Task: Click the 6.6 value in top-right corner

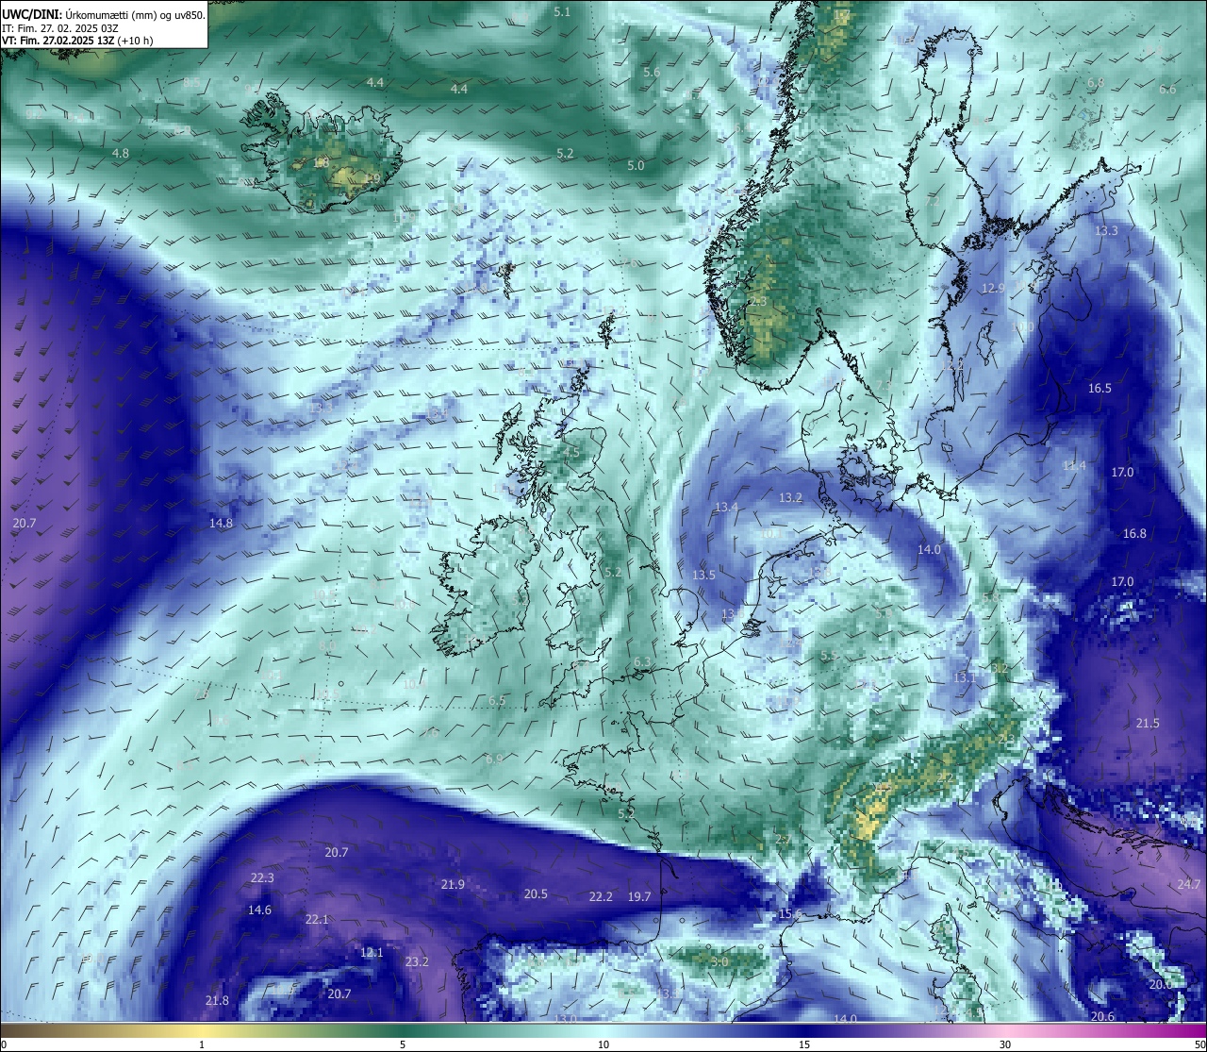Action: pyautogui.click(x=1167, y=89)
